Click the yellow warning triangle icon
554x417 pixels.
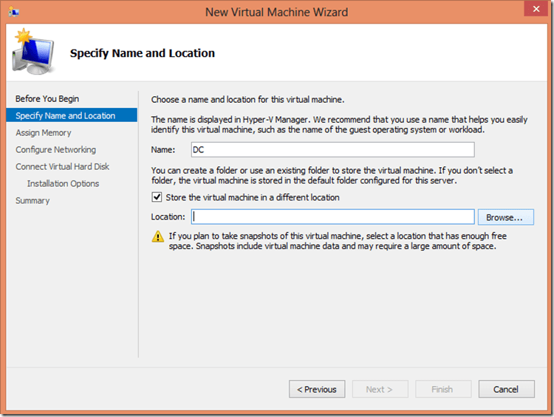click(158, 237)
